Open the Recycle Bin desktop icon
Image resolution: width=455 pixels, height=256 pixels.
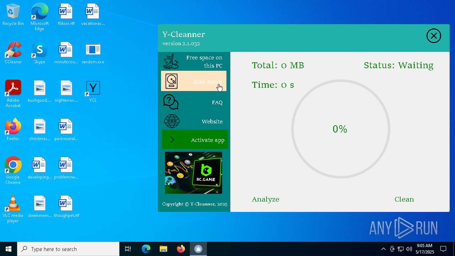pyautogui.click(x=13, y=15)
